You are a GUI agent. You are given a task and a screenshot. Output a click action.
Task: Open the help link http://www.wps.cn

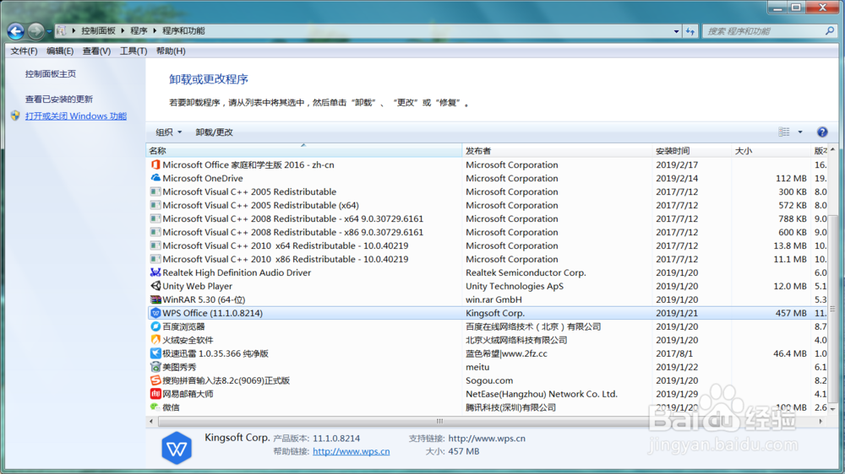pyautogui.click(x=351, y=451)
